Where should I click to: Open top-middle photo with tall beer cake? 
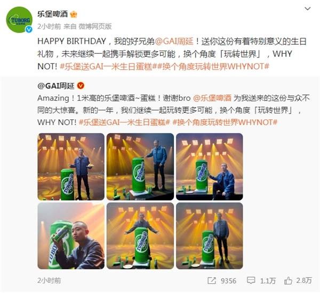click(x=140, y=167)
